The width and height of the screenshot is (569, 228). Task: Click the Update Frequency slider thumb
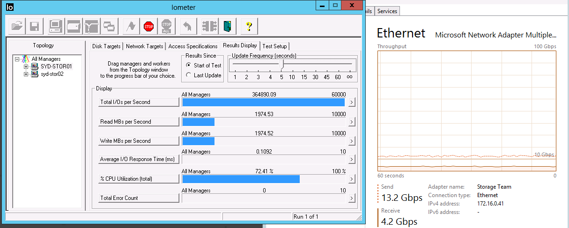(x=281, y=64)
